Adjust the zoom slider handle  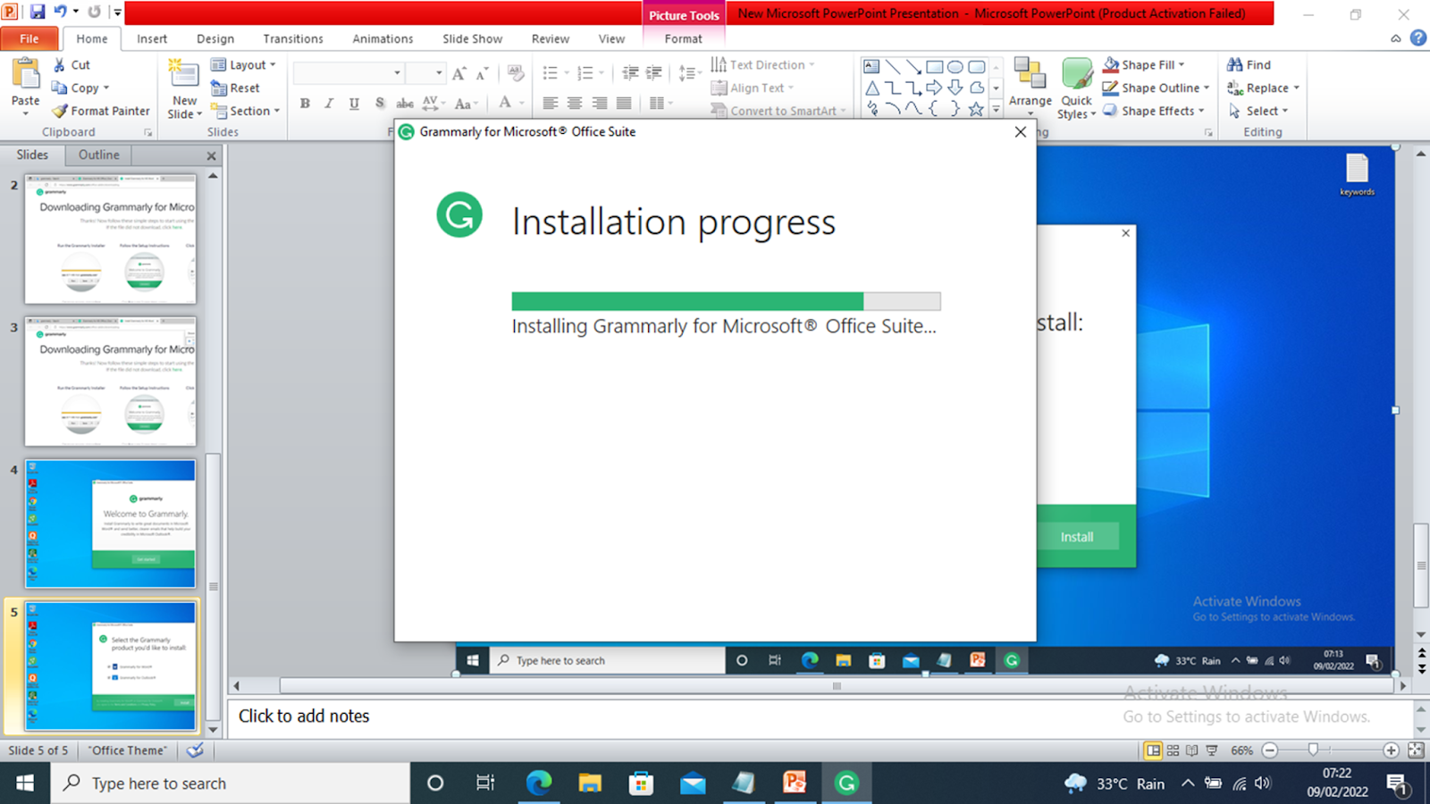1313,750
